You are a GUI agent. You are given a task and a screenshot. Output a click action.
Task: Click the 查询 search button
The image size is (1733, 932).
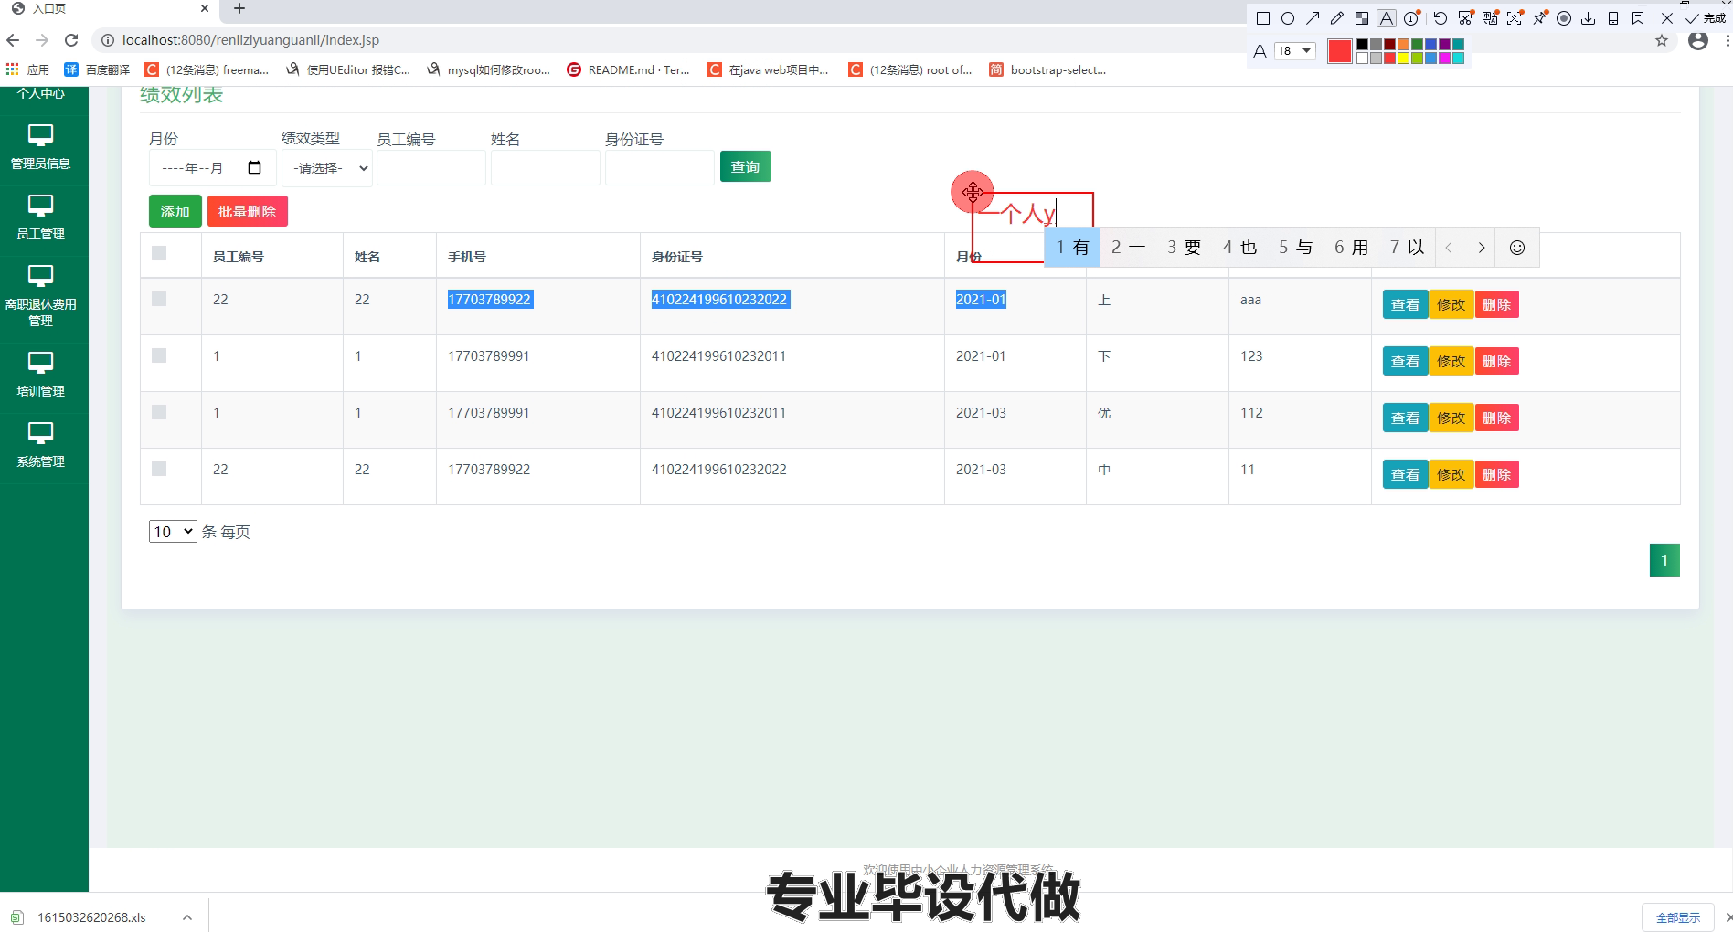pyautogui.click(x=746, y=166)
